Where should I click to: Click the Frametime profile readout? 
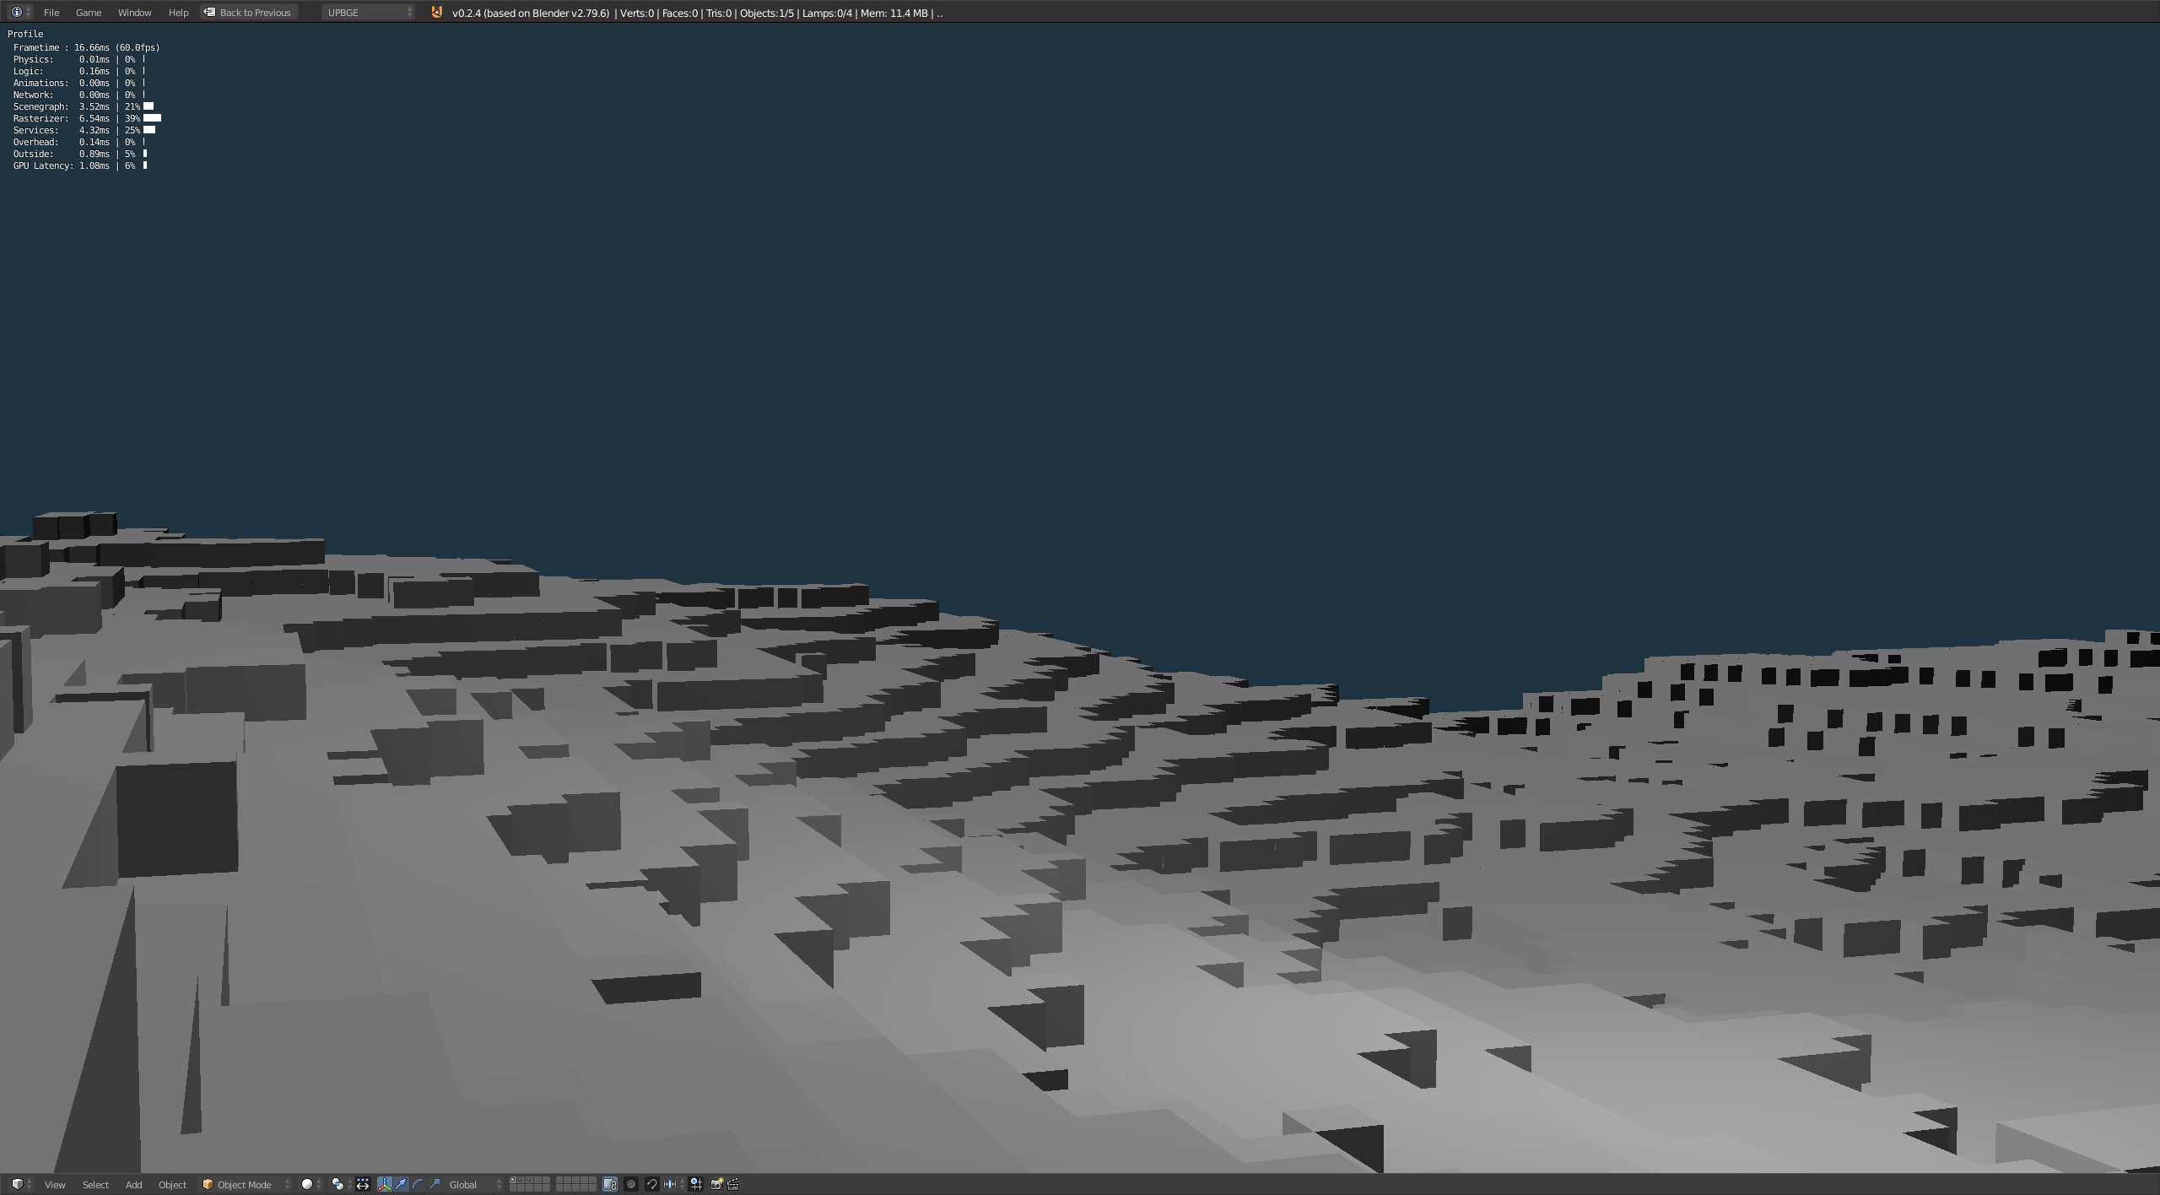pos(86,48)
